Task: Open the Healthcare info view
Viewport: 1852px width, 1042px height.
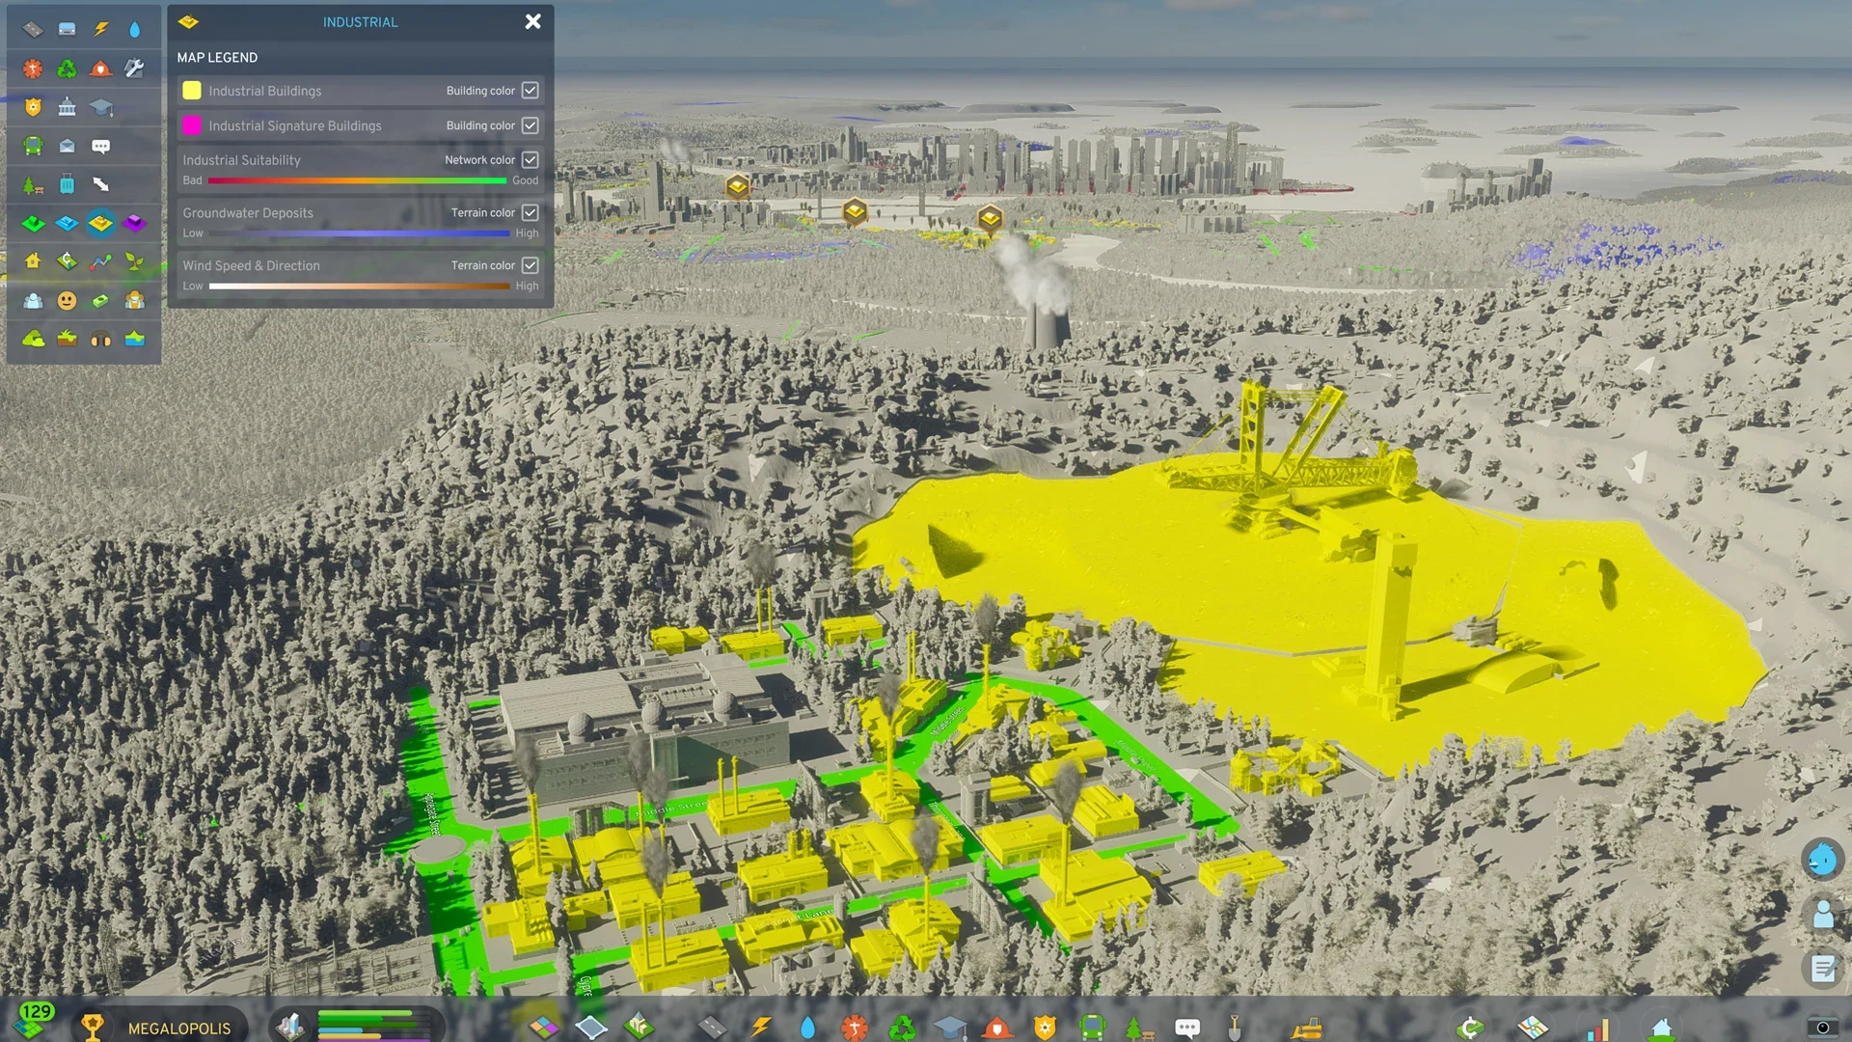Action: (x=33, y=69)
